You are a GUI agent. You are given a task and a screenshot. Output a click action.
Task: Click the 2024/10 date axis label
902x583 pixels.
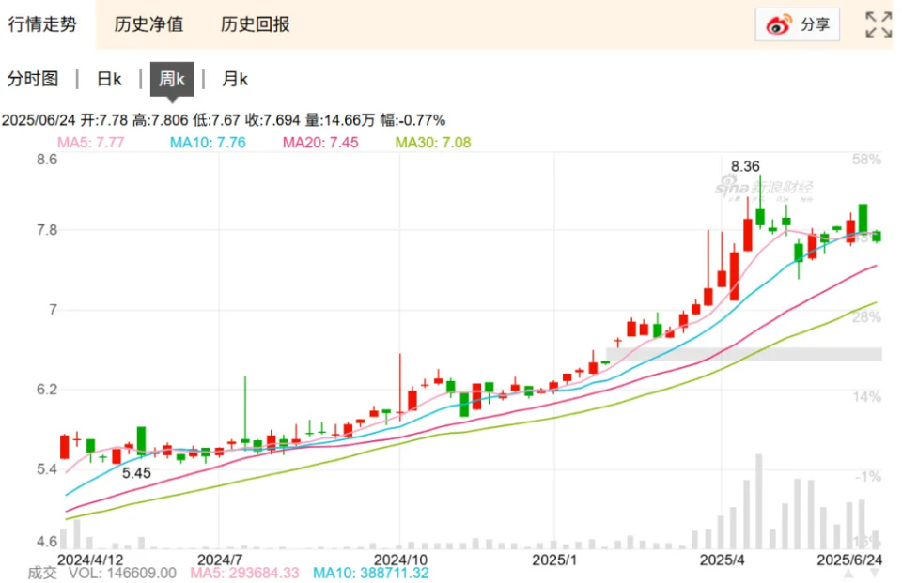pos(400,560)
